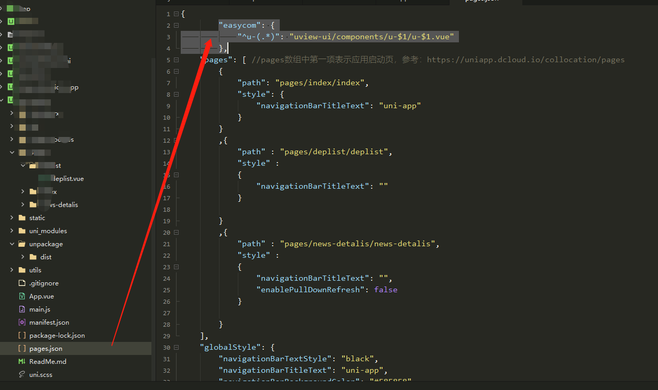Image resolution: width=658 pixels, height=390 pixels.
Task: Click the .gitignore file icon
Action: coord(22,283)
